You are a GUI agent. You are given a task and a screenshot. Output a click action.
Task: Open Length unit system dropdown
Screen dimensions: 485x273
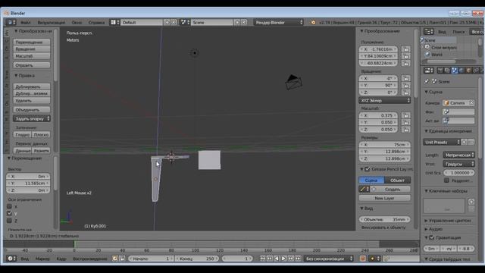(x=459, y=155)
